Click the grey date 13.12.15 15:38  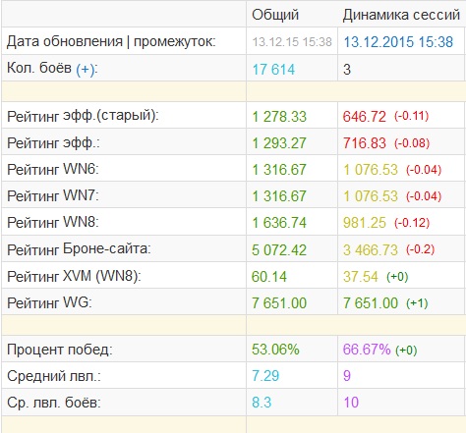[x=292, y=42]
